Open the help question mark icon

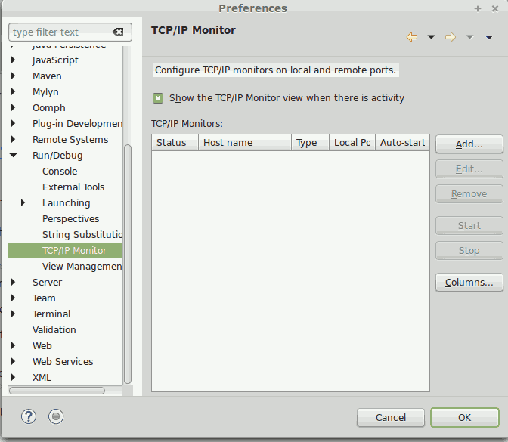pyautogui.click(x=29, y=416)
